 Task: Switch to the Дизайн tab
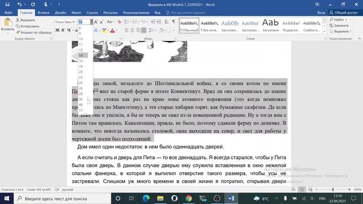pyautogui.click(x=61, y=12)
